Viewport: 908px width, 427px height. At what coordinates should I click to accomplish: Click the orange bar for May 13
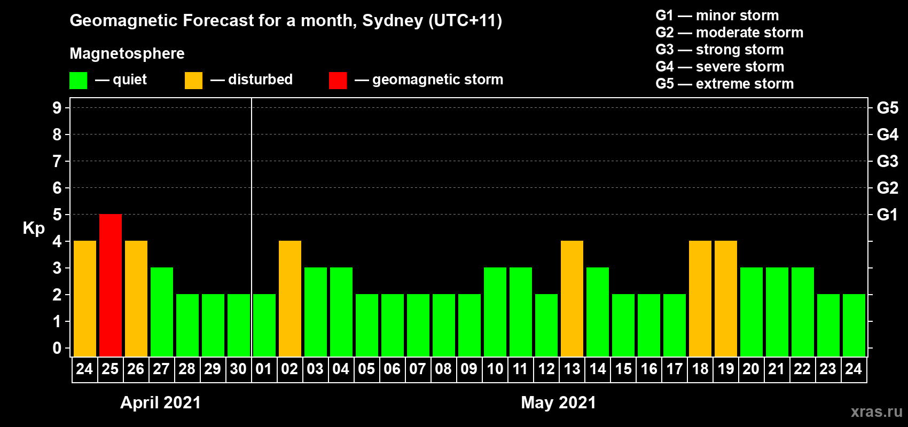572,299
